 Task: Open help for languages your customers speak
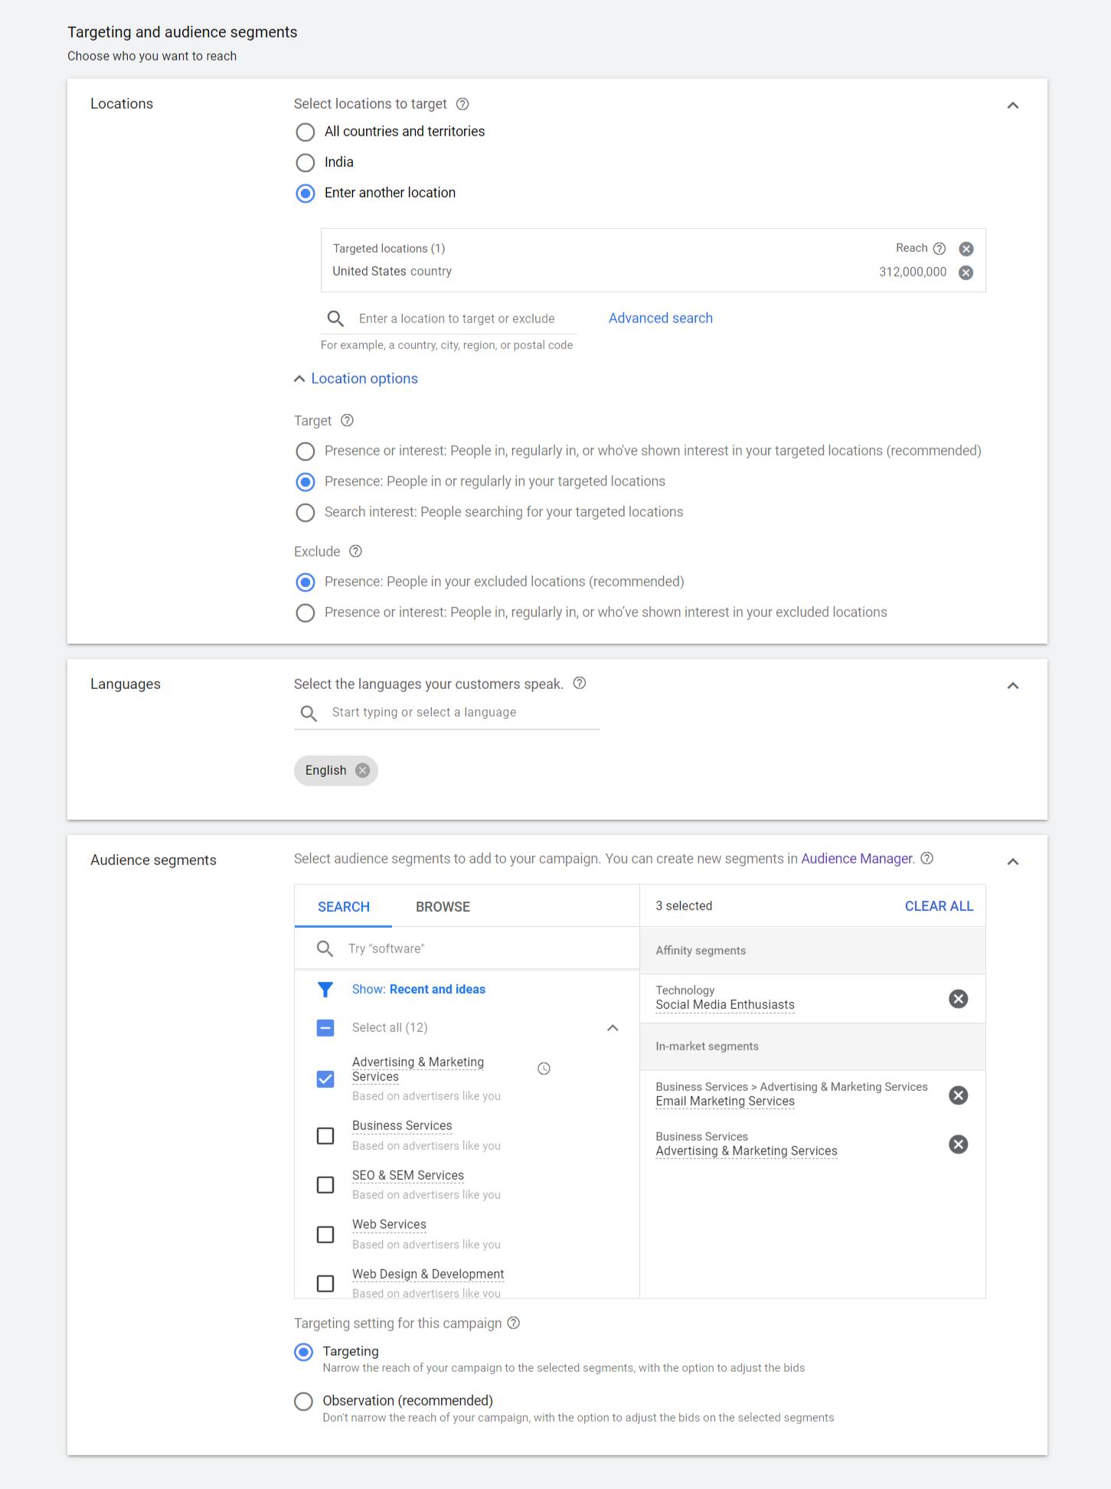(x=580, y=683)
